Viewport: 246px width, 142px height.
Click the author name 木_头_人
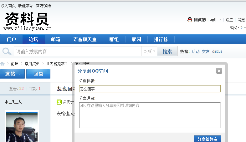click(13, 102)
